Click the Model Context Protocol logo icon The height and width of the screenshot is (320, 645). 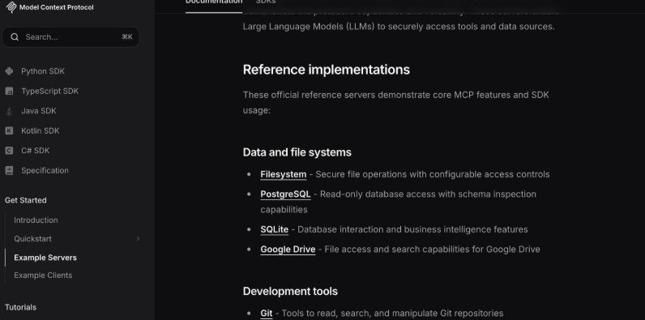[11, 7]
